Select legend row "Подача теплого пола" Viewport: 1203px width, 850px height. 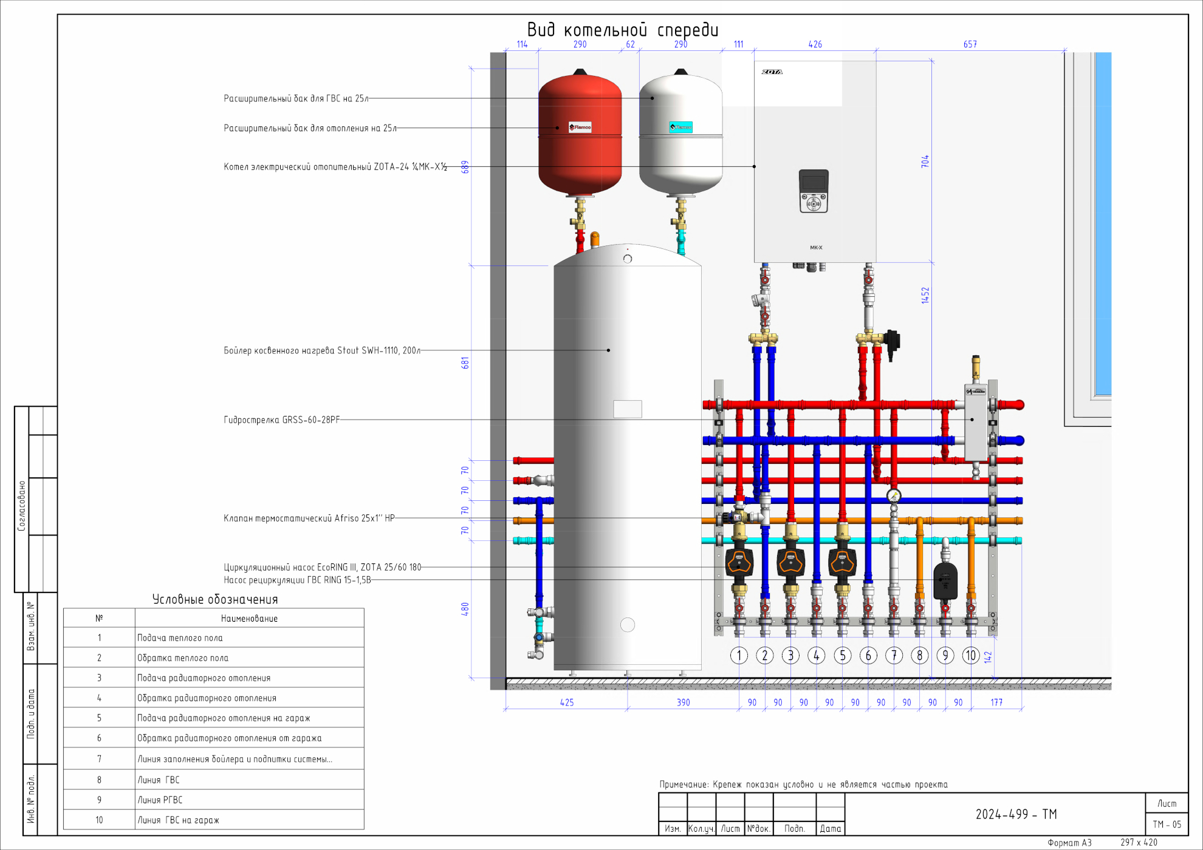[180, 638]
